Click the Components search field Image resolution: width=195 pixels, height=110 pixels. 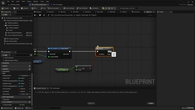click(x=21, y=15)
